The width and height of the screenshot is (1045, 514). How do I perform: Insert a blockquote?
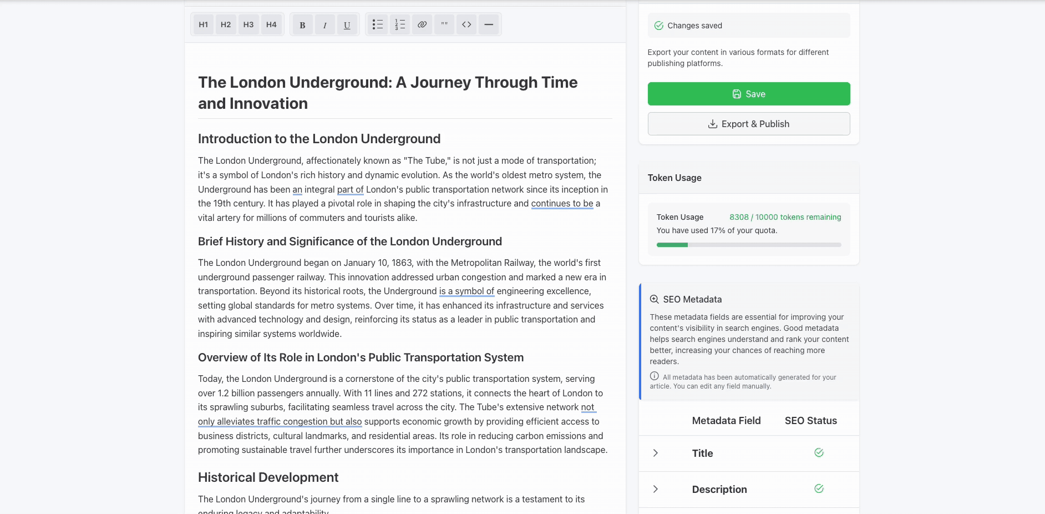[x=444, y=24]
